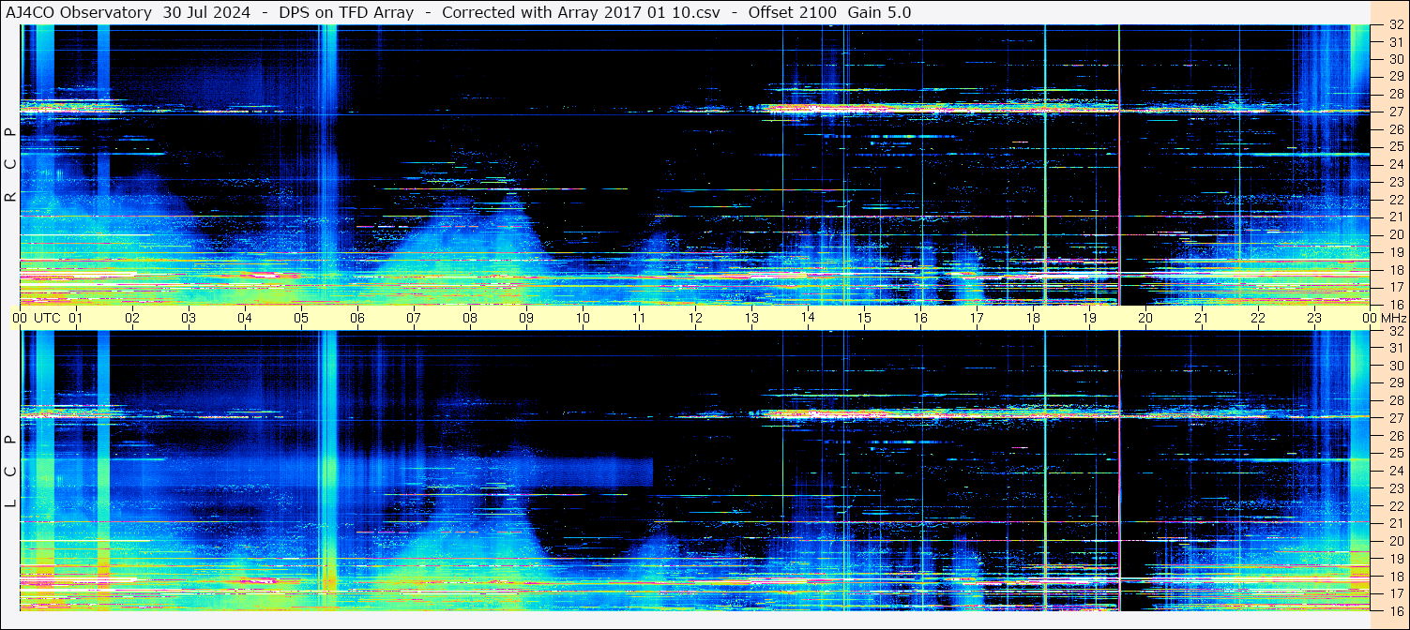The image size is (1410, 630).
Task: Click the 15 hour label on the time axis
Action: [x=864, y=318]
